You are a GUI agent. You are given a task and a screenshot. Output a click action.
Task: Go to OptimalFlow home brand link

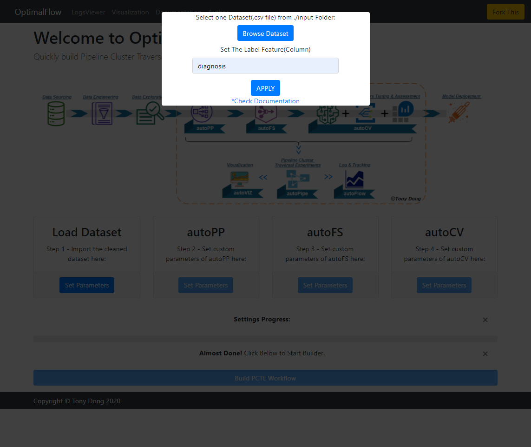[x=38, y=12]
